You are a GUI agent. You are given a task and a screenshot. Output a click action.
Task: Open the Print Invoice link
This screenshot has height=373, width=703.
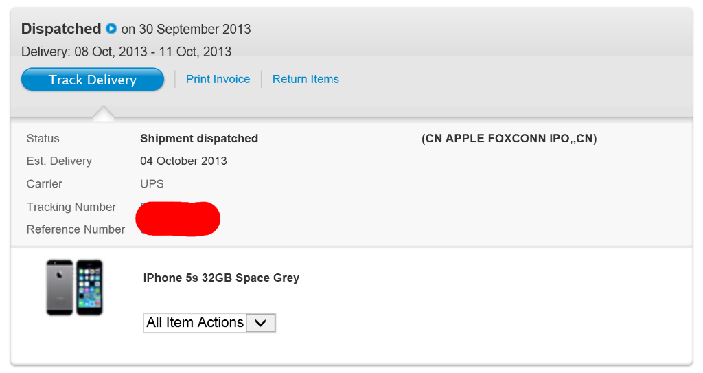[218, 79]
